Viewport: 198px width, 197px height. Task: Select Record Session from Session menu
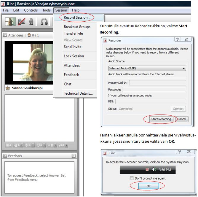click(77, 18)
